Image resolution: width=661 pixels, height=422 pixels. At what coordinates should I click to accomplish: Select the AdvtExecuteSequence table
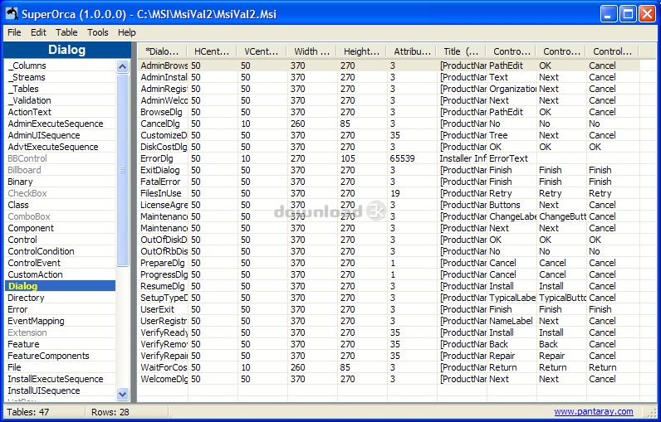tap(61, 147)
